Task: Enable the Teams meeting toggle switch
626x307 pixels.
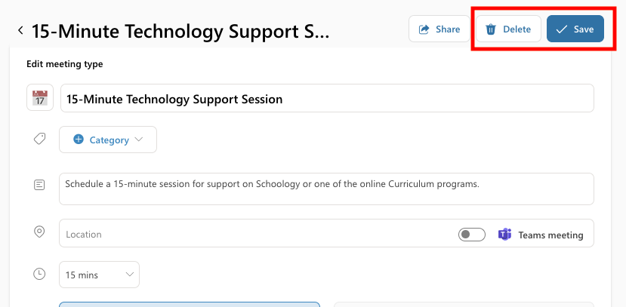Action: point(471,235)
